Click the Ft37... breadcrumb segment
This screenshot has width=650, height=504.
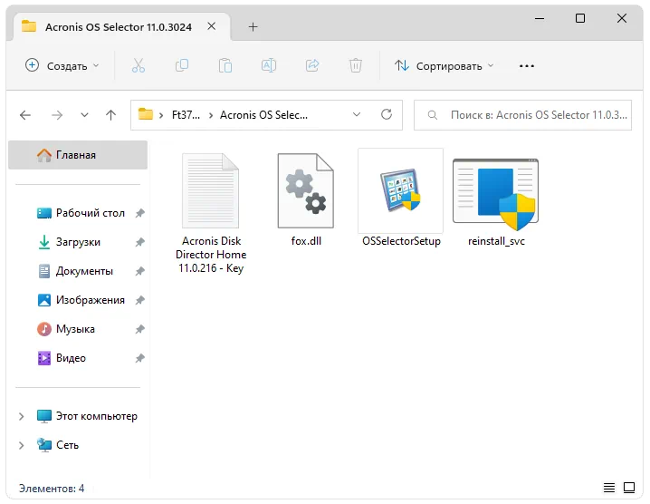pos(186,115)
